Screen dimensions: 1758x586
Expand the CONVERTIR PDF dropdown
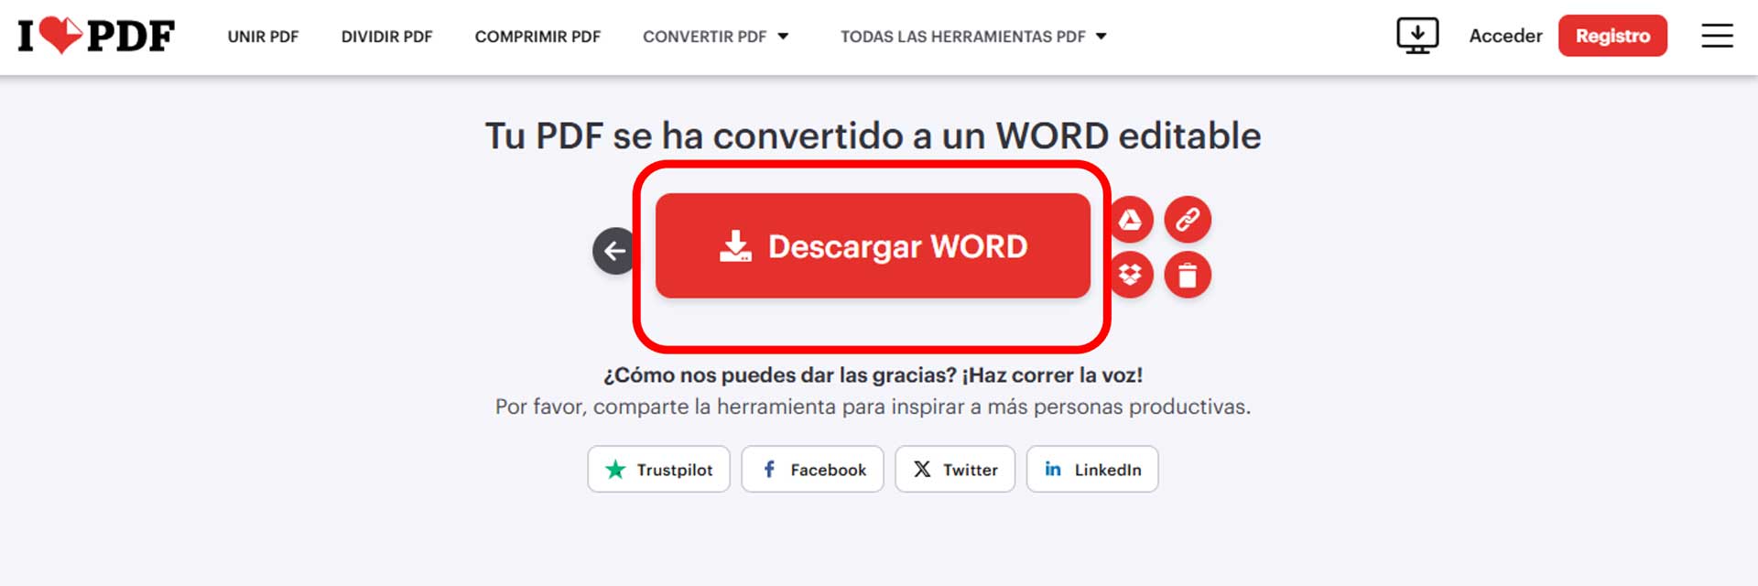pyautogui.click(x=715, y=37)
